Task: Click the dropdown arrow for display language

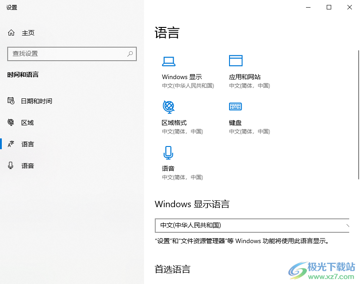Action: (347, 226)
